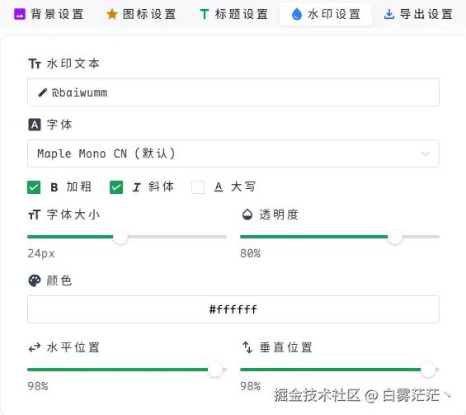The image size is (466, 415).
Task: Enable the 大写 uppercase checkbox
Action: (198, 187)
